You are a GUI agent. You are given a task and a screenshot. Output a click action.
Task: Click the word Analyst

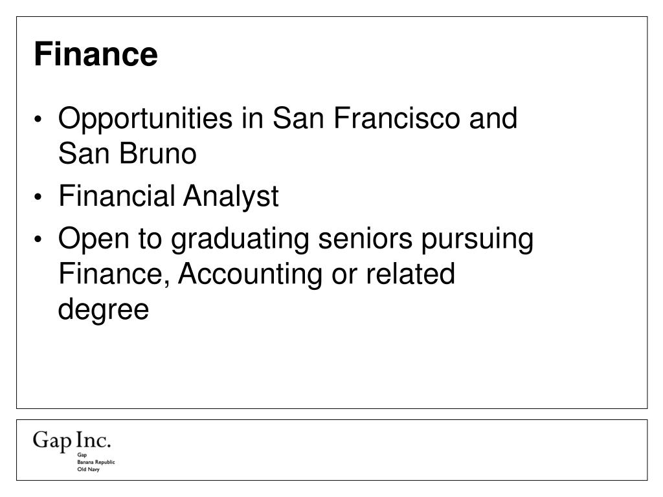click(231, 197)
